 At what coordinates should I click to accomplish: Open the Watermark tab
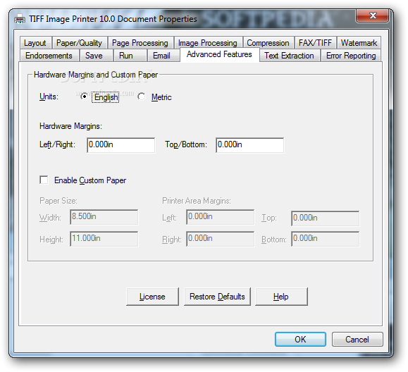(x=359, y=43)
